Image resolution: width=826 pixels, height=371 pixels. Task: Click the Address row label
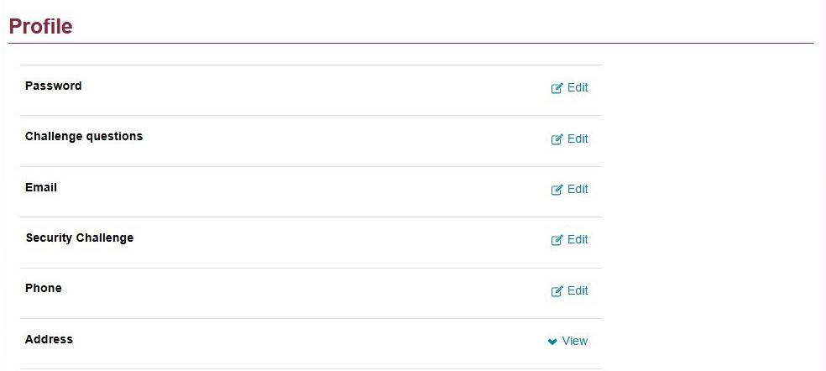click(x=49, y=339)
